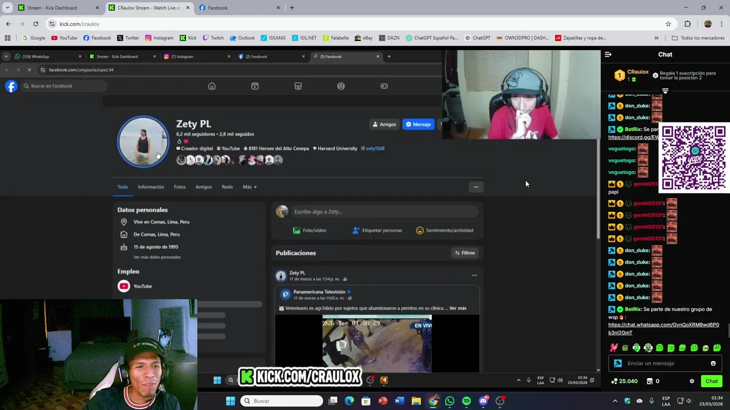Screen dimensions: 730x410
Task: Open the channel store icon beside 0
Action: point(650,382)
